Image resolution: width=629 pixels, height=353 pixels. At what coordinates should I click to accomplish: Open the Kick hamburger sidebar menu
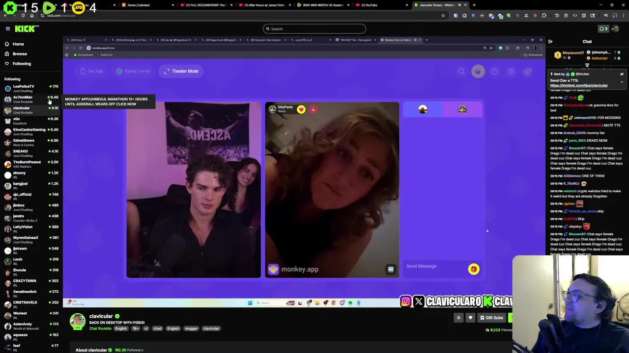click(7, 29)
